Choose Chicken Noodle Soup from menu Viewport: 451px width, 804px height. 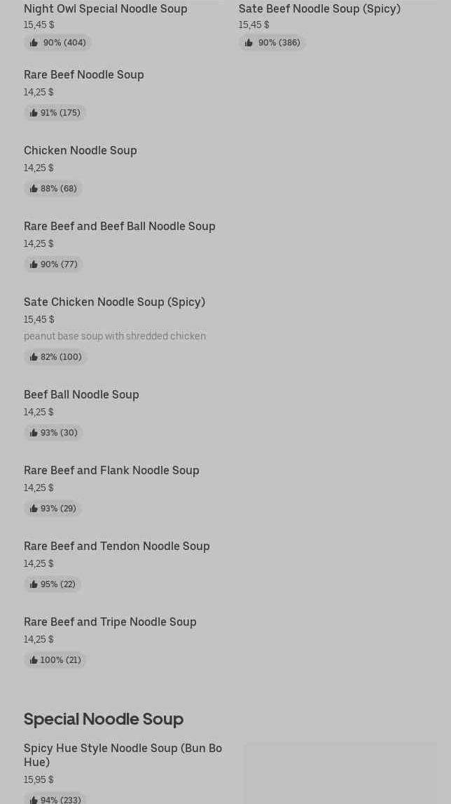(80, 150)
